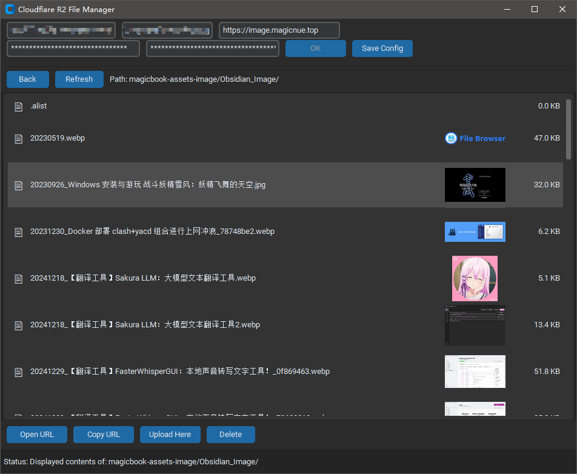Delete the selected file
Image resolution: width=577 pixels, height=474 pixels.
tap(230, 434)
